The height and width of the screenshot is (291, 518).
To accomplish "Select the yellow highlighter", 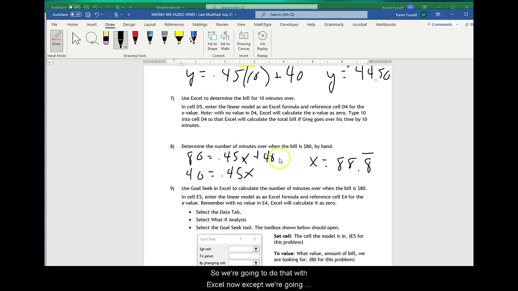I will [179, 38].
